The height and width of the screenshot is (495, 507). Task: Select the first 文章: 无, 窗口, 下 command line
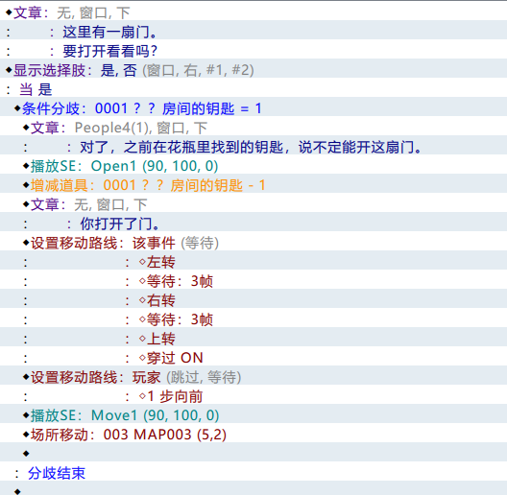253,11
